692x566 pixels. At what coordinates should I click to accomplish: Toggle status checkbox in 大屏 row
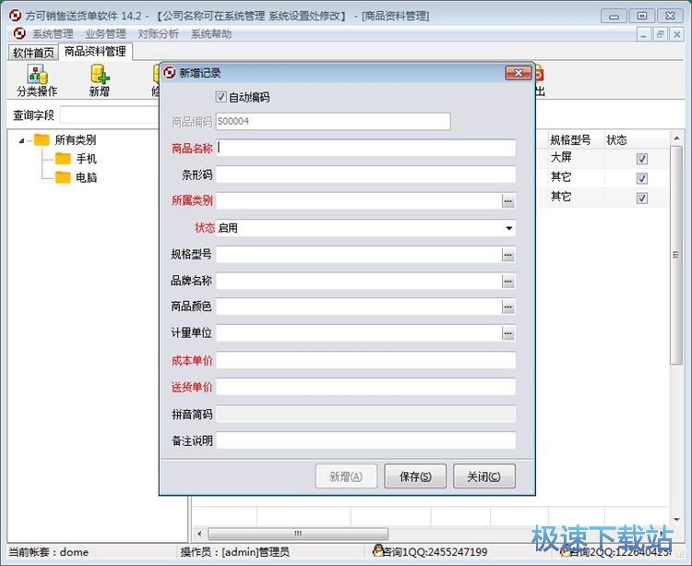click(642, 159)
